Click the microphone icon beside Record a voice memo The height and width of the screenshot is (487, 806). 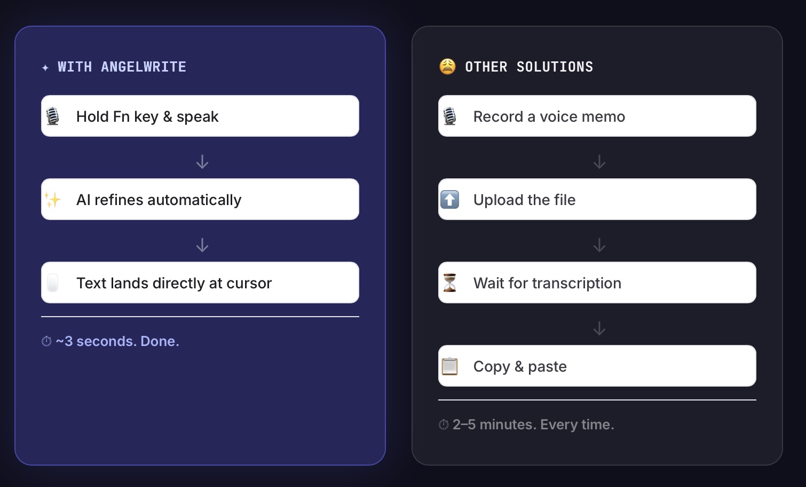point(449,116)
